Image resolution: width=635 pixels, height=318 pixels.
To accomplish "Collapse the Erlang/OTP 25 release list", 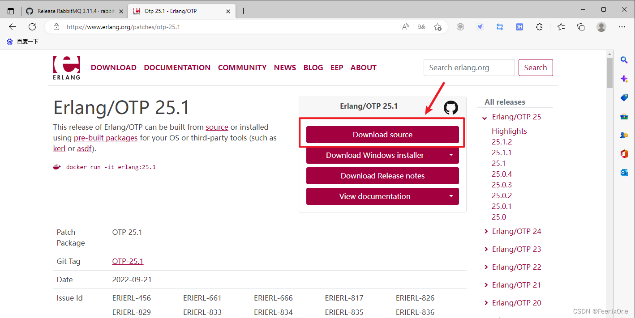I will pyautogui.click(x=485, y=117).
